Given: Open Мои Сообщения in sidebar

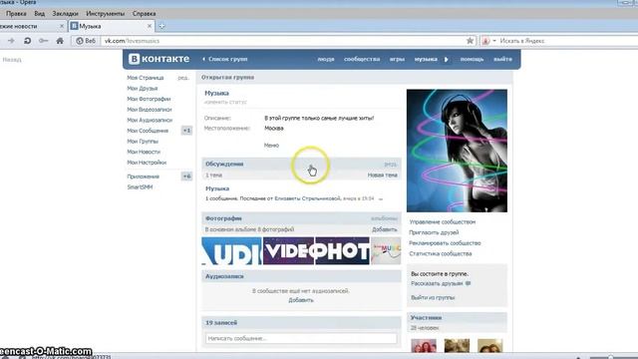Looking at the screenshot, I should (x=148, y=131).
